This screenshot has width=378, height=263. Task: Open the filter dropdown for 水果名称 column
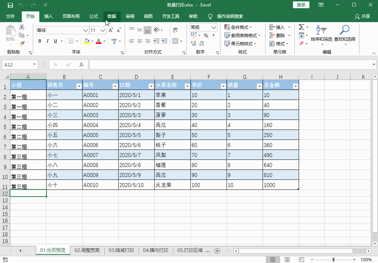187,86
